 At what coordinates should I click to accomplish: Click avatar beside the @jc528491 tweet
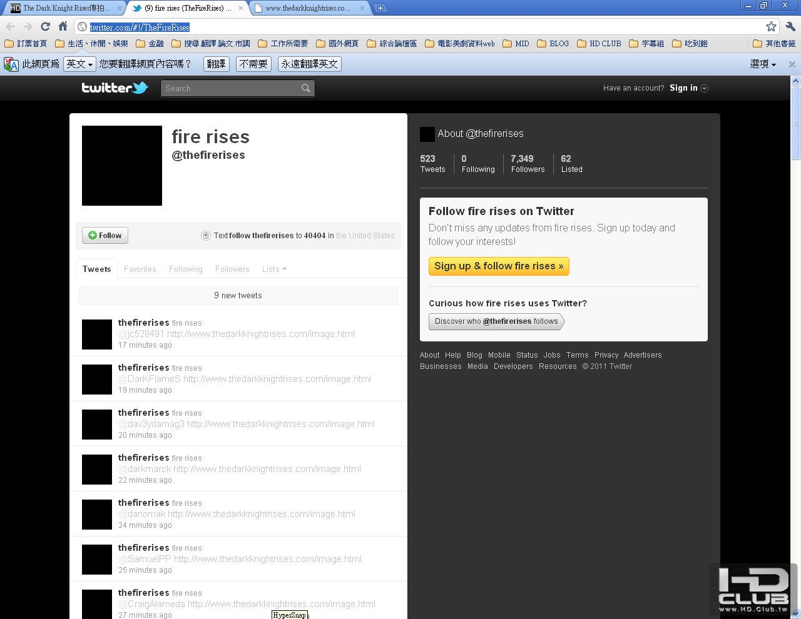click(97, 335)
